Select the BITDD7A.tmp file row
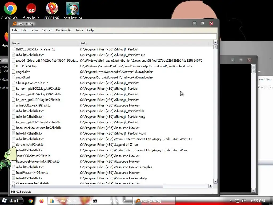The image size is (273, 205). (x=111, y=66)
